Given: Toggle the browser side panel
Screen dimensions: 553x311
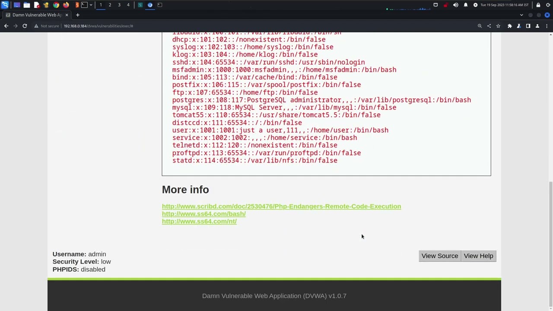Looking at the screenshot, I should pyautogui.click(x=528, y=26).
